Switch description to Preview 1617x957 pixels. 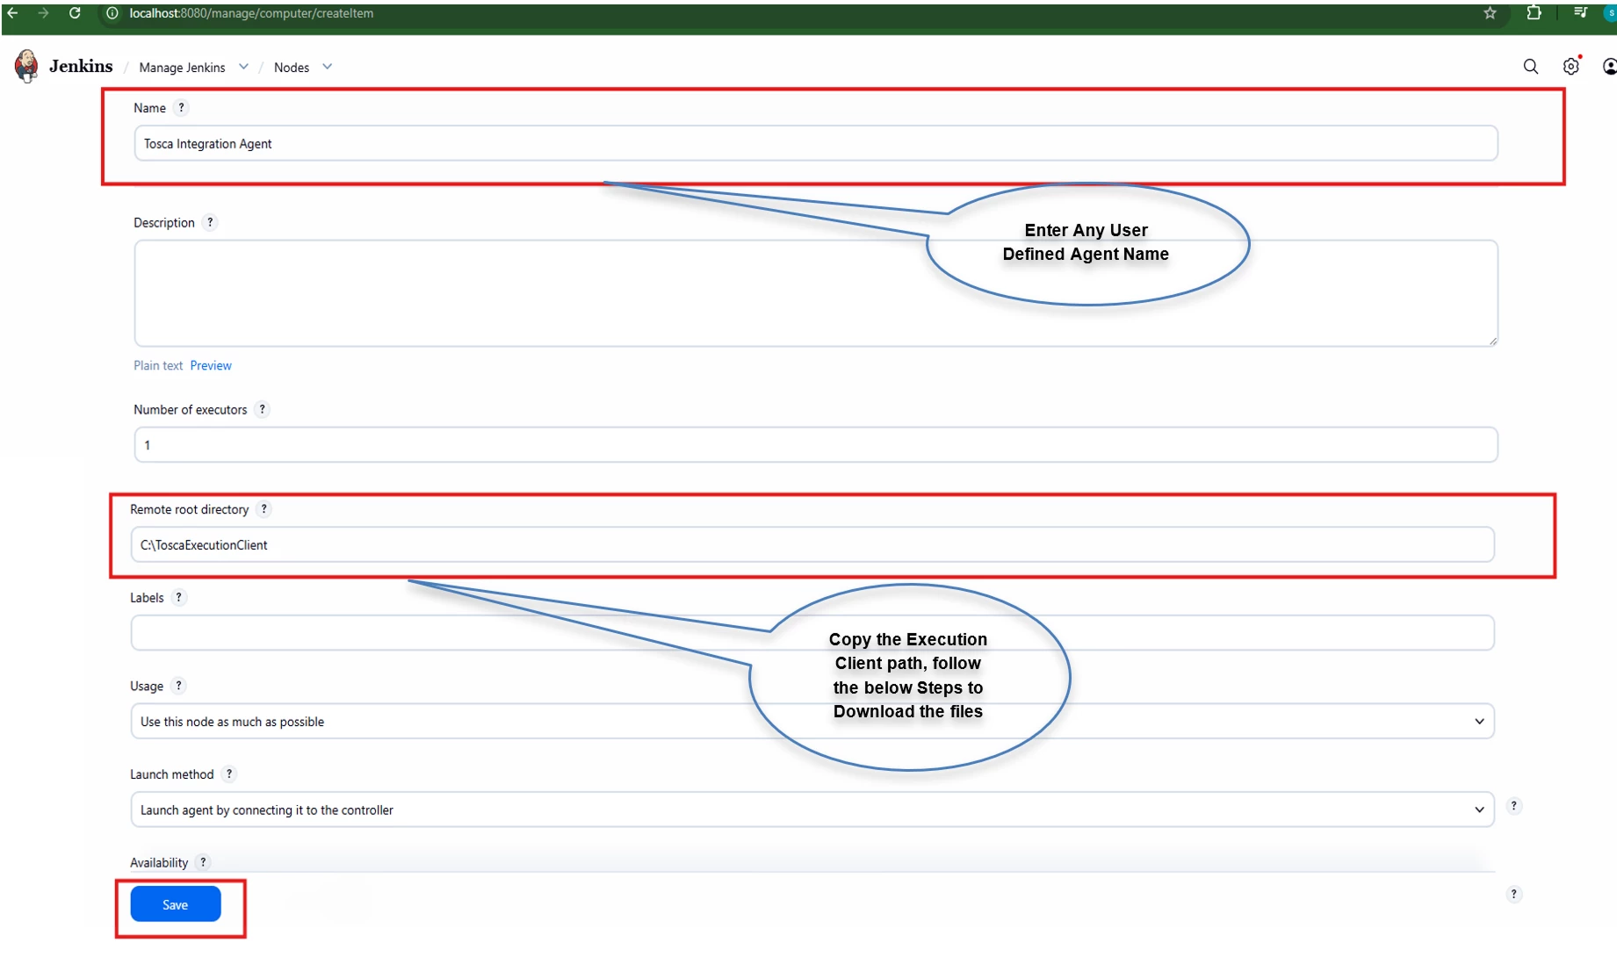click(211, 365)
